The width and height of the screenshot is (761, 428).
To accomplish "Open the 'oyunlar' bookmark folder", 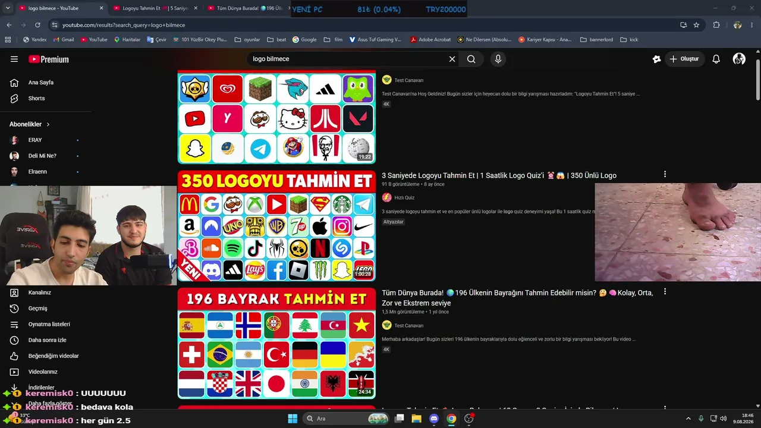I will (247, 40).
